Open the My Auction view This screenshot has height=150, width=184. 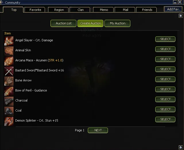pyautogui.click(x=117, y=23)
